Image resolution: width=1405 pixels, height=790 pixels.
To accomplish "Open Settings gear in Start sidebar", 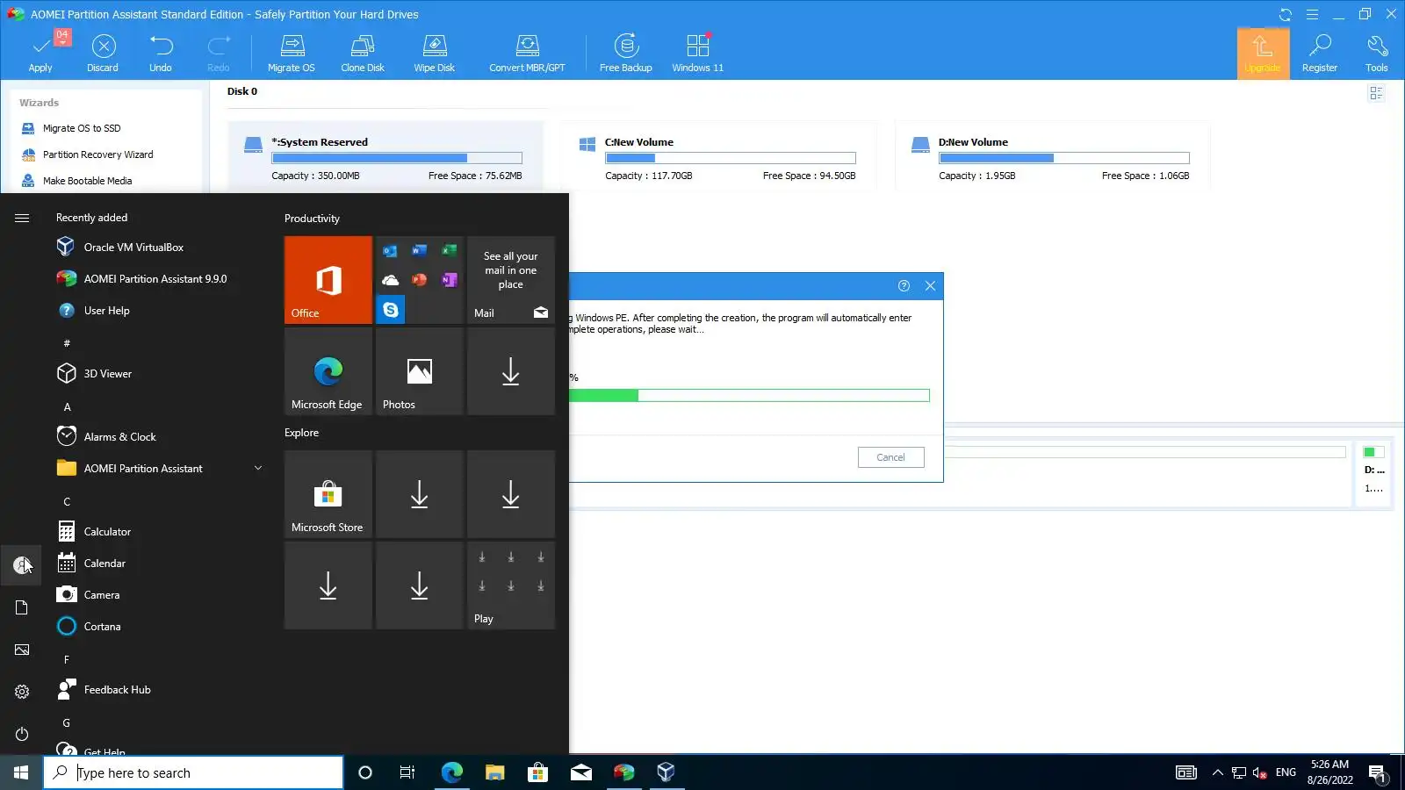I will point(22,692).
